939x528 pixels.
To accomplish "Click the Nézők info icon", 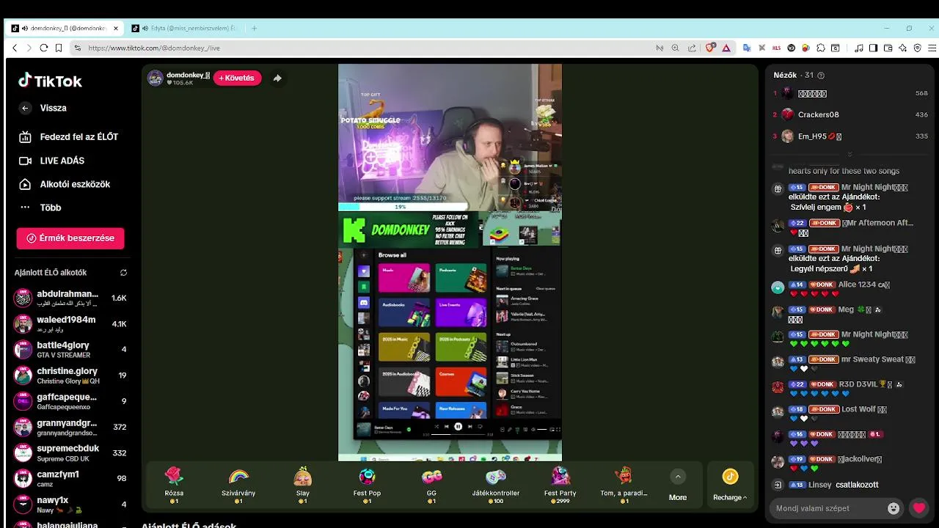I will [821, 76].
